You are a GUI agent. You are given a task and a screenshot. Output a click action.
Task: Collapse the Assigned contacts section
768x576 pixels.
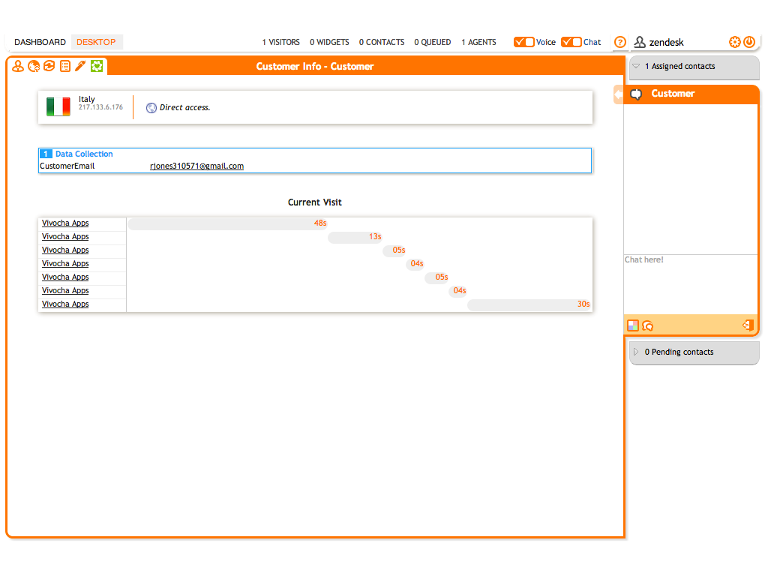[637, 67]
